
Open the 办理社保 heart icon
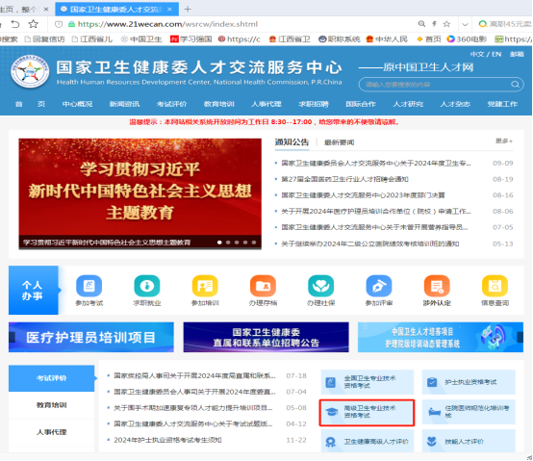click(x=321, y=286)
